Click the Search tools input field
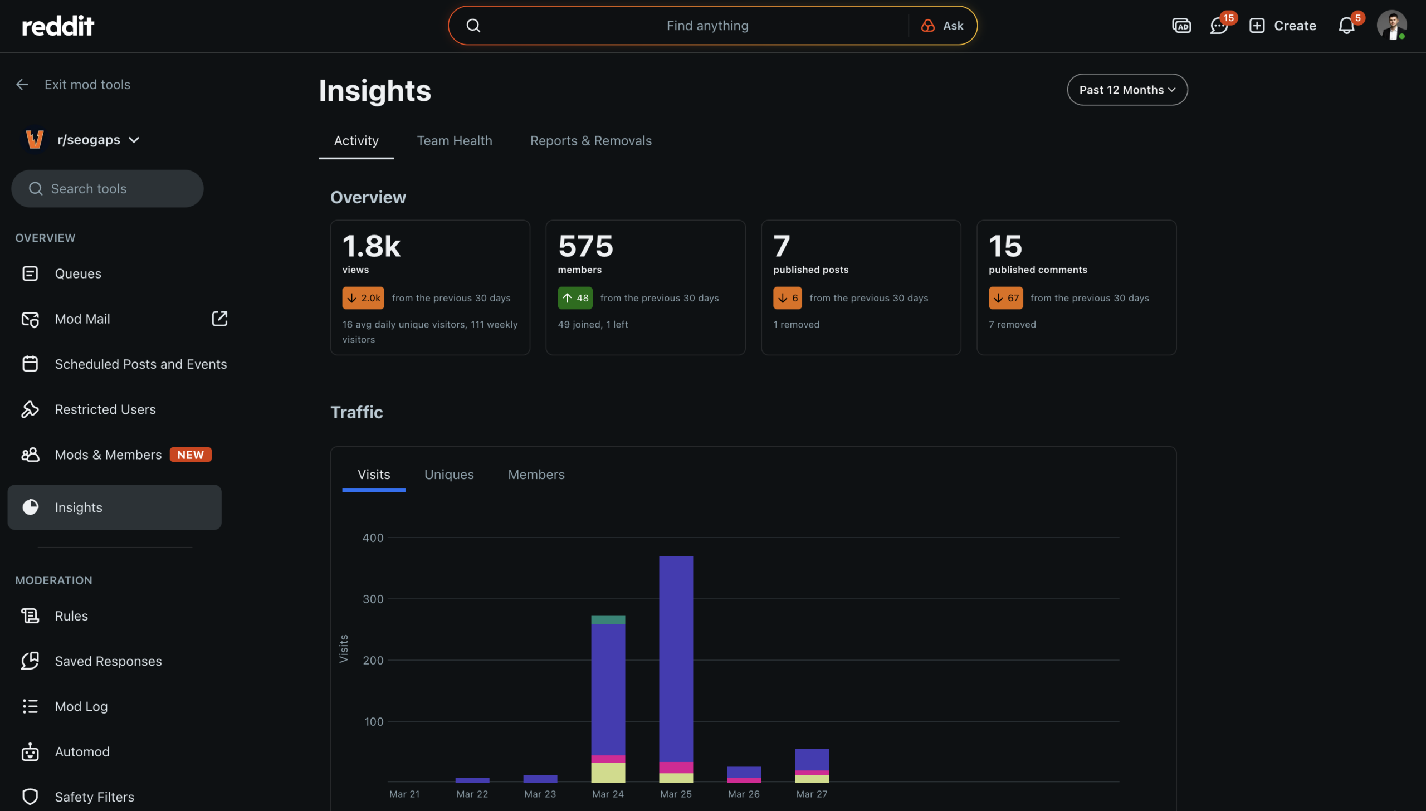 click(x=108, y=189)
